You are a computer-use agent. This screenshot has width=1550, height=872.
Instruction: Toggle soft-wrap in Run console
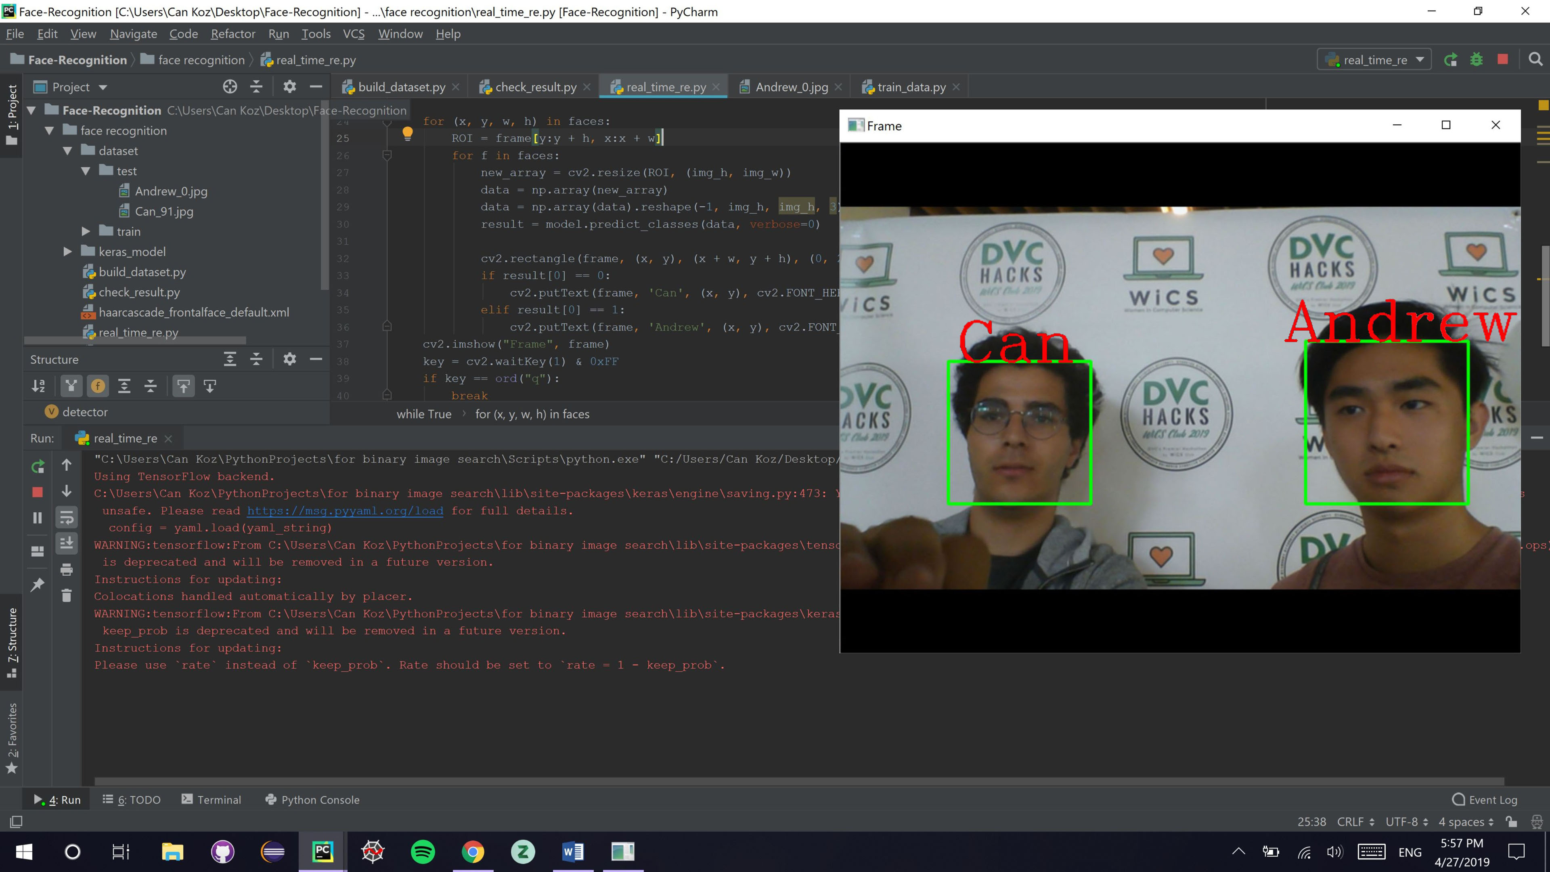pyautogui.click(x=66, y=518)
